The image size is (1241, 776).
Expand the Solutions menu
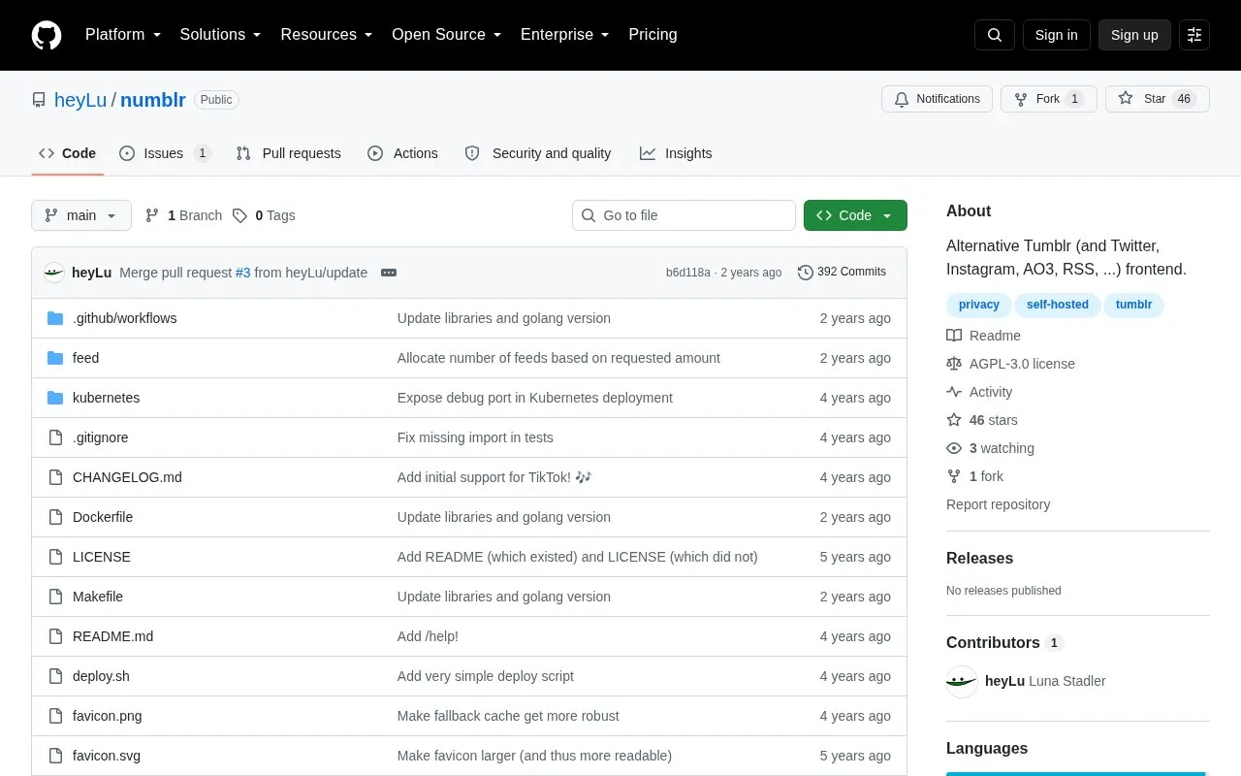pos(221,35)
